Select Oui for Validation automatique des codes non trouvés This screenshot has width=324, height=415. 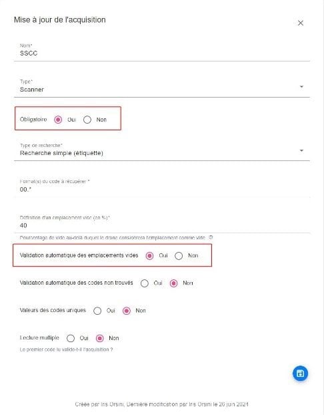[x=145, y=283]
